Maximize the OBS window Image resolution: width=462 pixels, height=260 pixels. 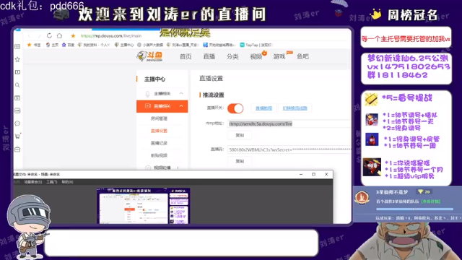(x=313, y=174)
